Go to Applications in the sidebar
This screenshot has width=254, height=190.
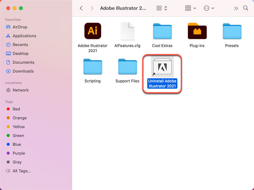pos(21,36)
